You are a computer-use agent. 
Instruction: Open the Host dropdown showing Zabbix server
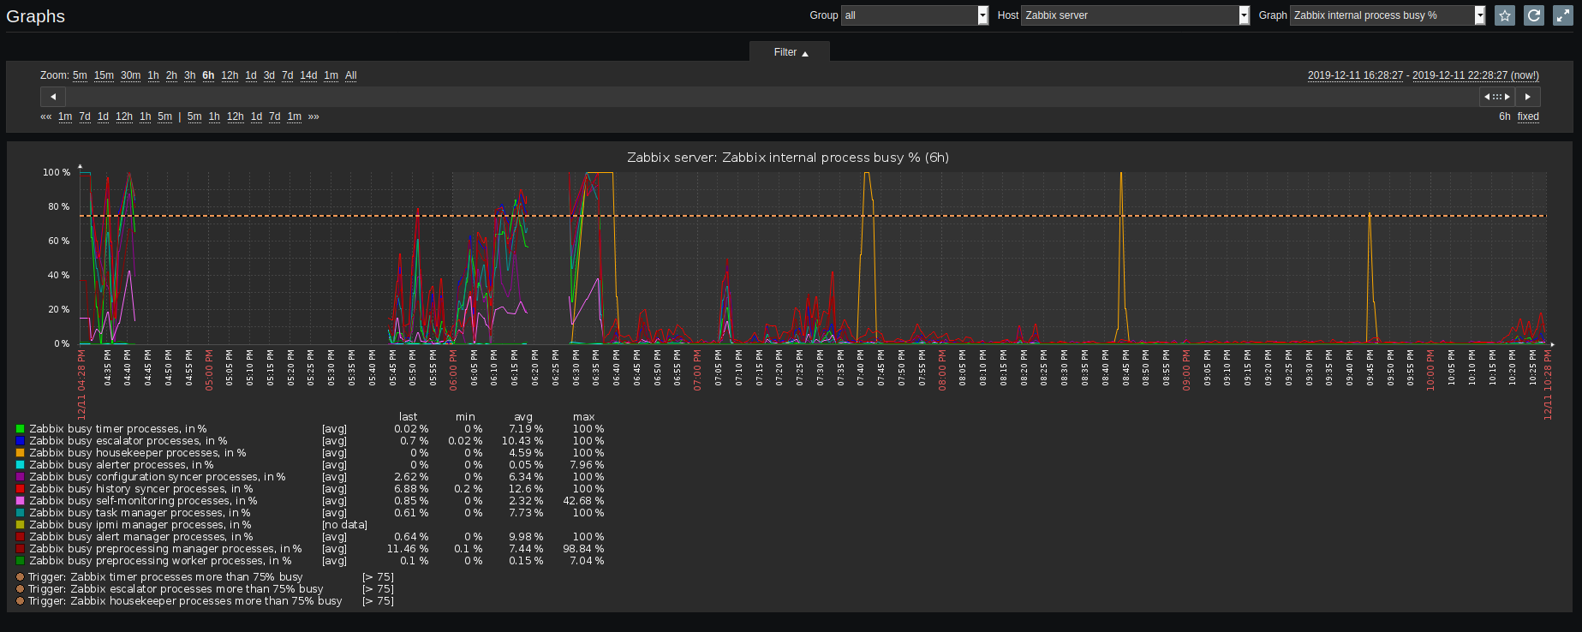pyautogui.click(x=1135, y=15)
